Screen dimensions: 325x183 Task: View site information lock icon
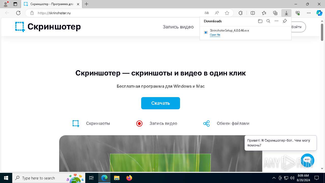(32, 13)
